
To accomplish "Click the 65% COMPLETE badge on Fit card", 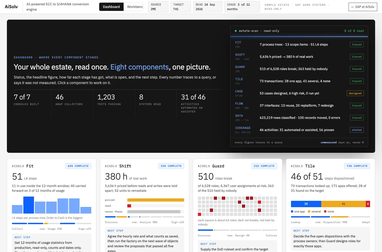I will point(78,166).
